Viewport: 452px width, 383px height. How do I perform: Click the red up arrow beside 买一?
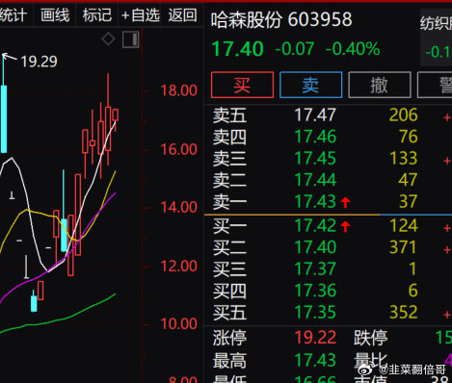pos(345,226)
